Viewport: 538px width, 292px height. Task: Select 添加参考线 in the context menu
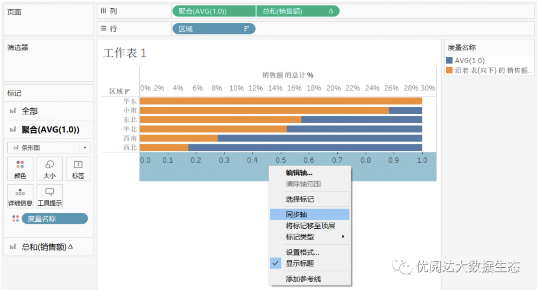[x=303, y=279]
